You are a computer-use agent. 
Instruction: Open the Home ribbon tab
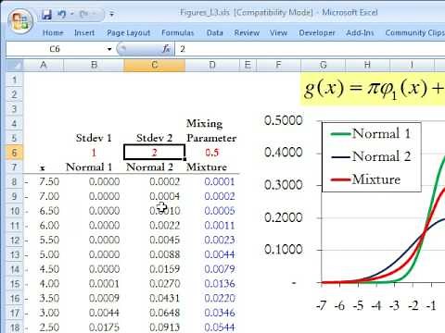(x=53, y=32)
